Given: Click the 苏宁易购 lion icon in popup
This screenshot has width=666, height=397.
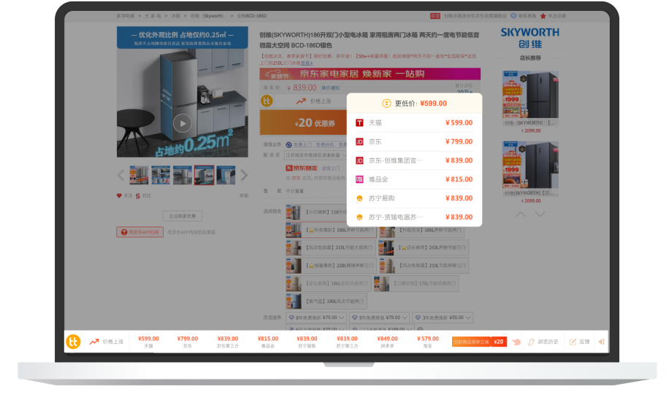Looking at the screenshot, I should tap(359, 198).
